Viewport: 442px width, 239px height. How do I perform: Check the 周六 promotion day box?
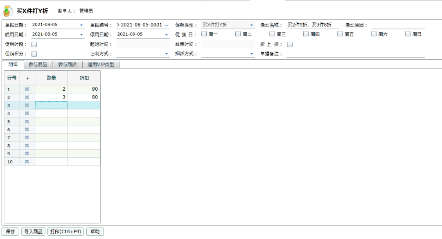point(374,34)
